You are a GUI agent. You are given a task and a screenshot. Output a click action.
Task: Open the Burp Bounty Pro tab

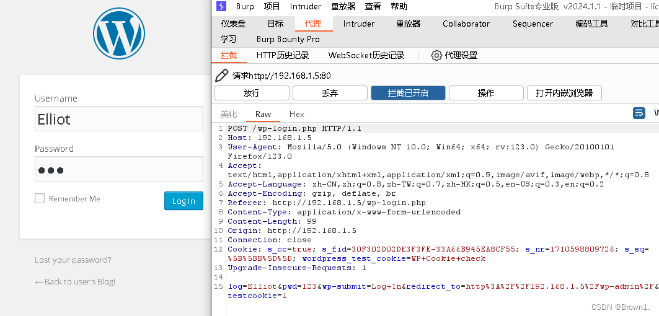[x=288, y=40]
